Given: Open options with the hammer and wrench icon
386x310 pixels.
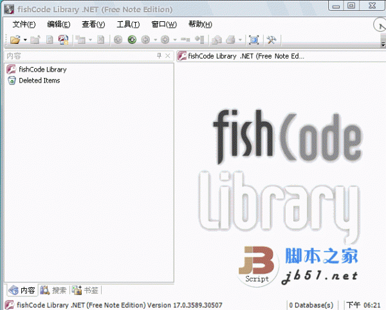Looking at the screenshot, I should click(x=271, y=40).
